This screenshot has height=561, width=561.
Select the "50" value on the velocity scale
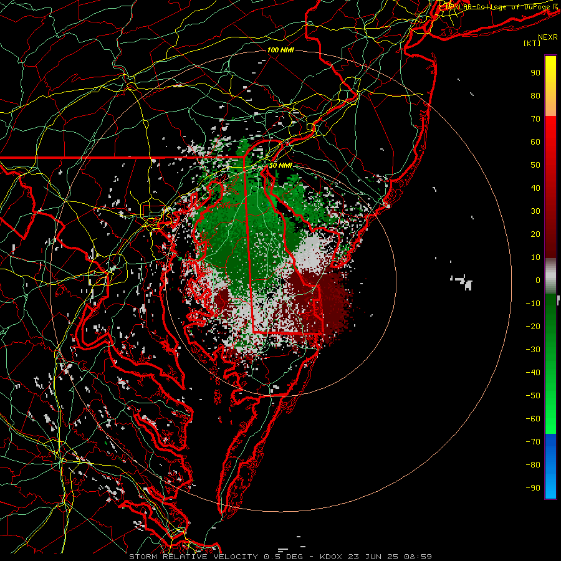(x=535, y=165)
